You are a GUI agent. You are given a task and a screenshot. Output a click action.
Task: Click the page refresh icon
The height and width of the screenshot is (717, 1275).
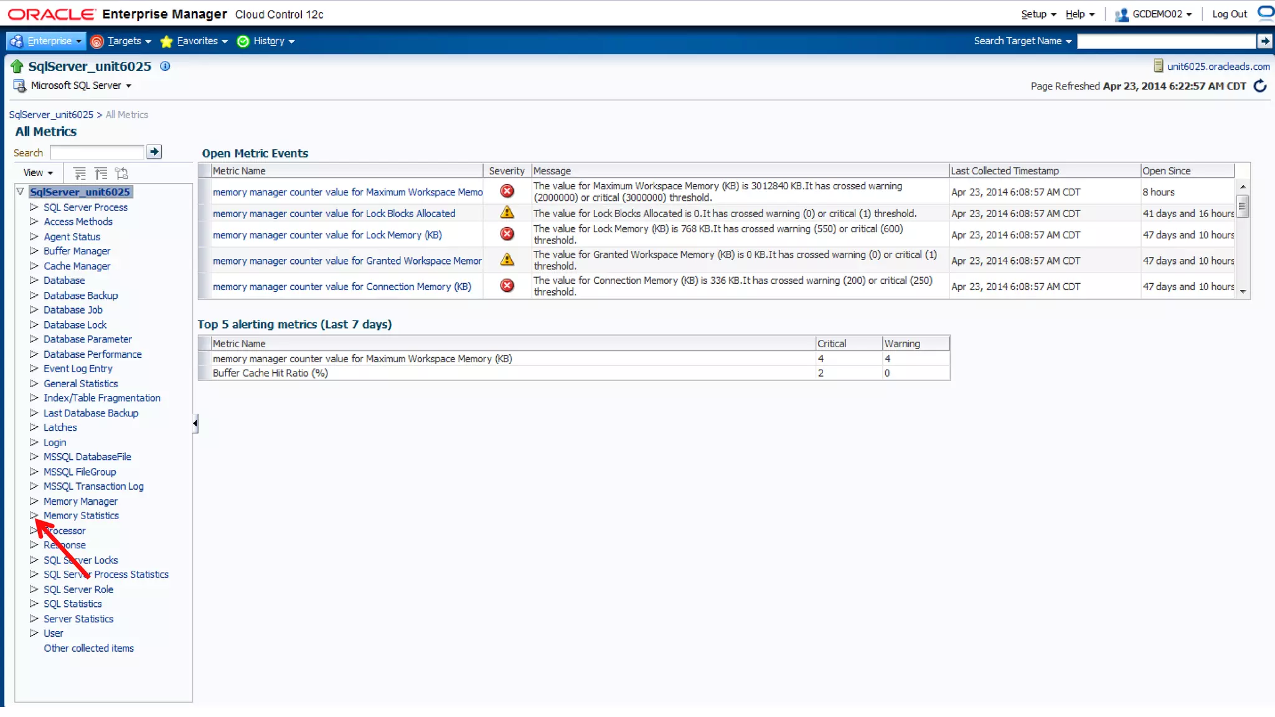click(1260, 86)
